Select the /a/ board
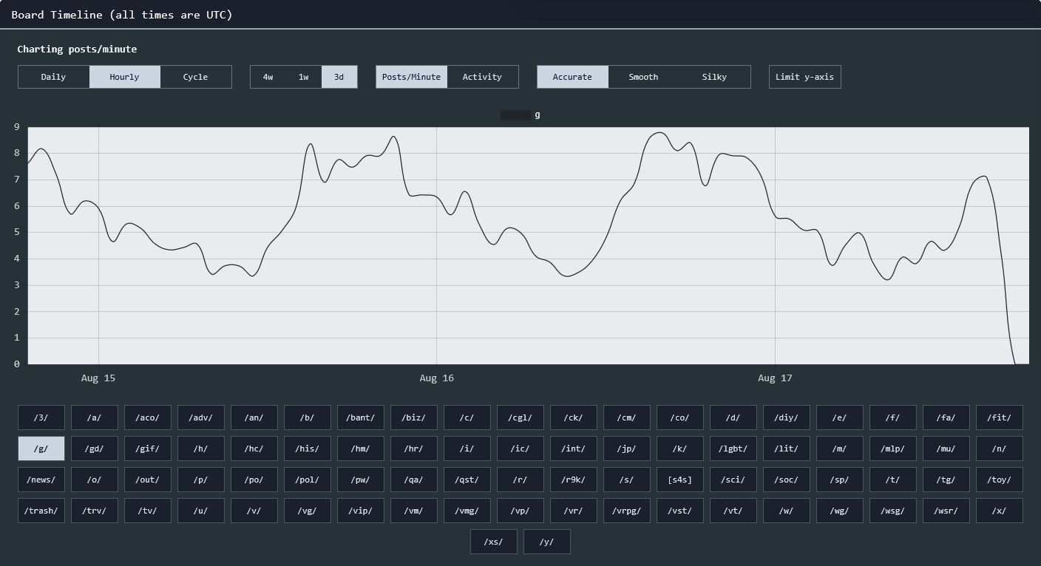The height and width of the screenshot is (566, 1041). point(95,417)
